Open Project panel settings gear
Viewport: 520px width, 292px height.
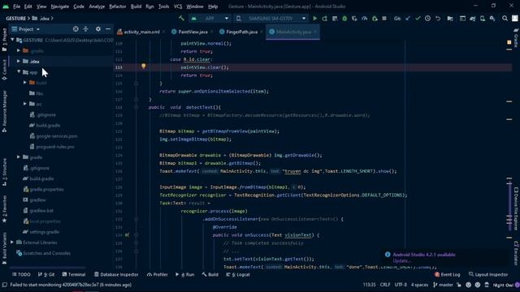click(x=98, y=29)
